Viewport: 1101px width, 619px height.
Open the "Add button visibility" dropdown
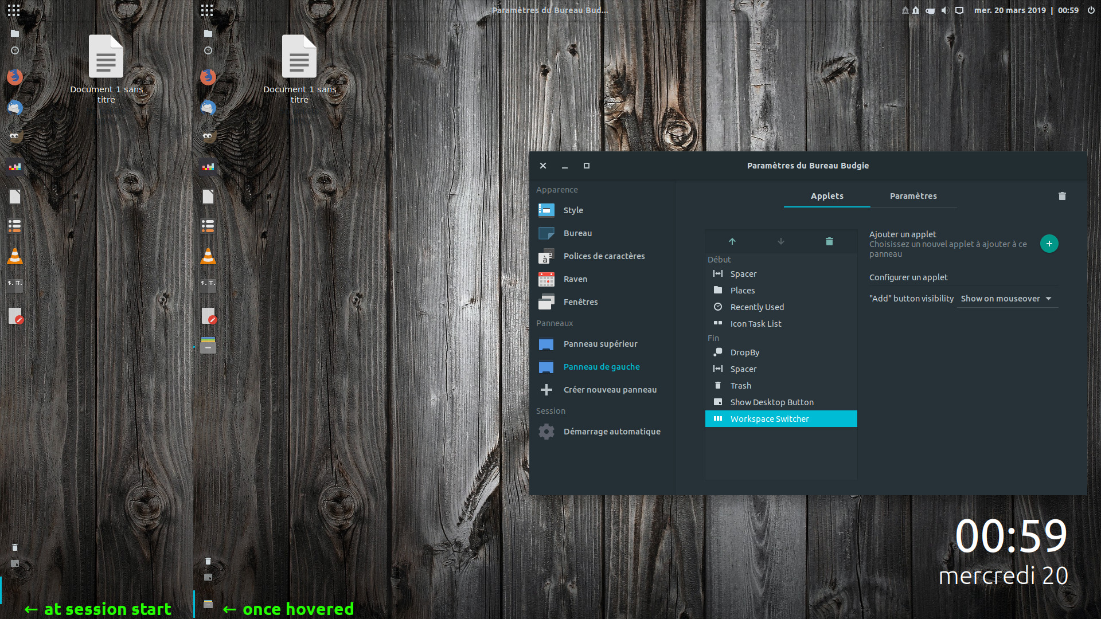pos(1006,298)
